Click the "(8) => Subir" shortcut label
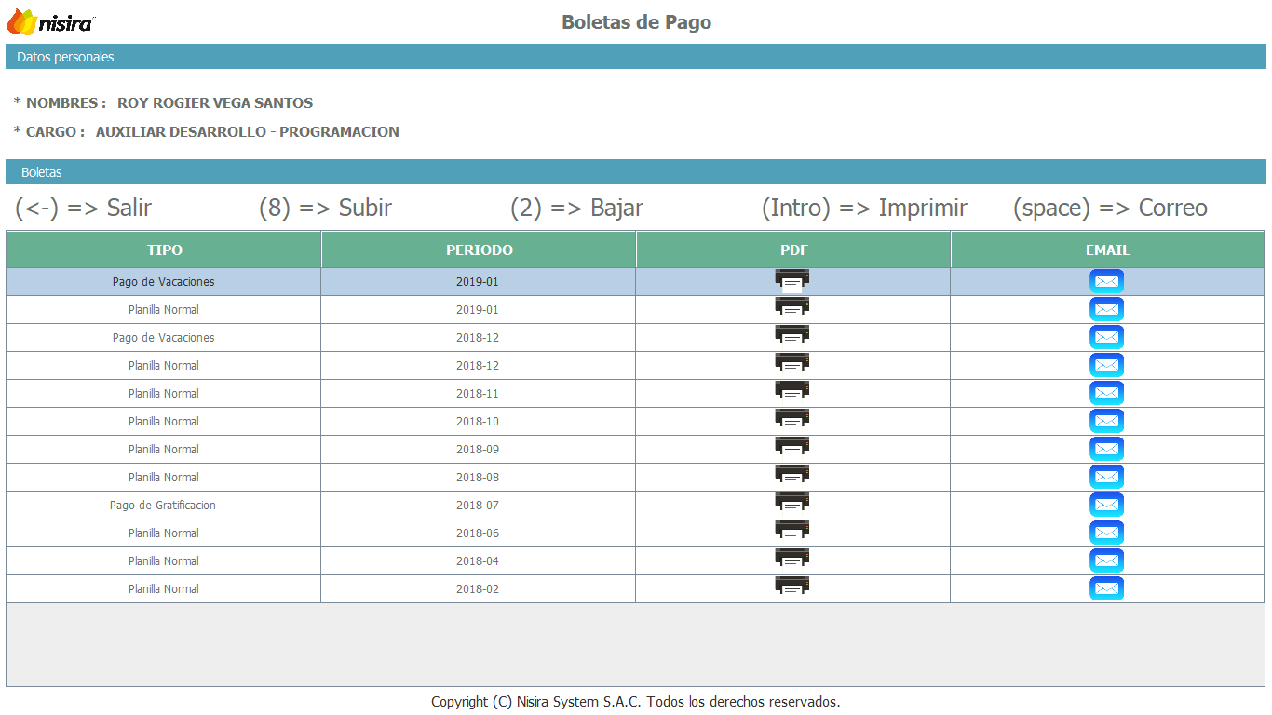Viewport: 1272px width, 715px height. [x=325, y=208]
